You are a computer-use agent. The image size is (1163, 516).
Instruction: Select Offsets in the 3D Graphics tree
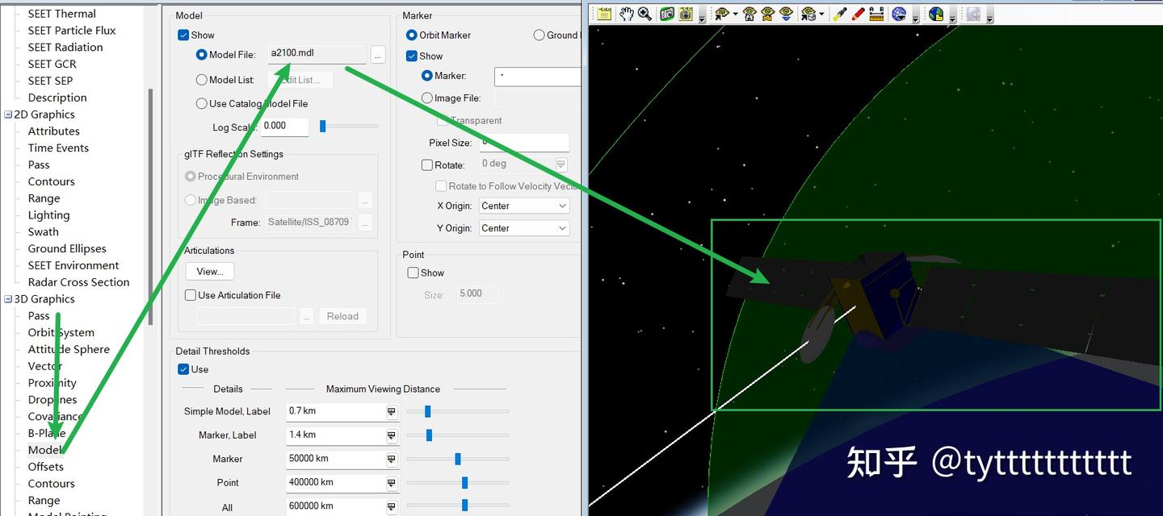tap(45, 467)
